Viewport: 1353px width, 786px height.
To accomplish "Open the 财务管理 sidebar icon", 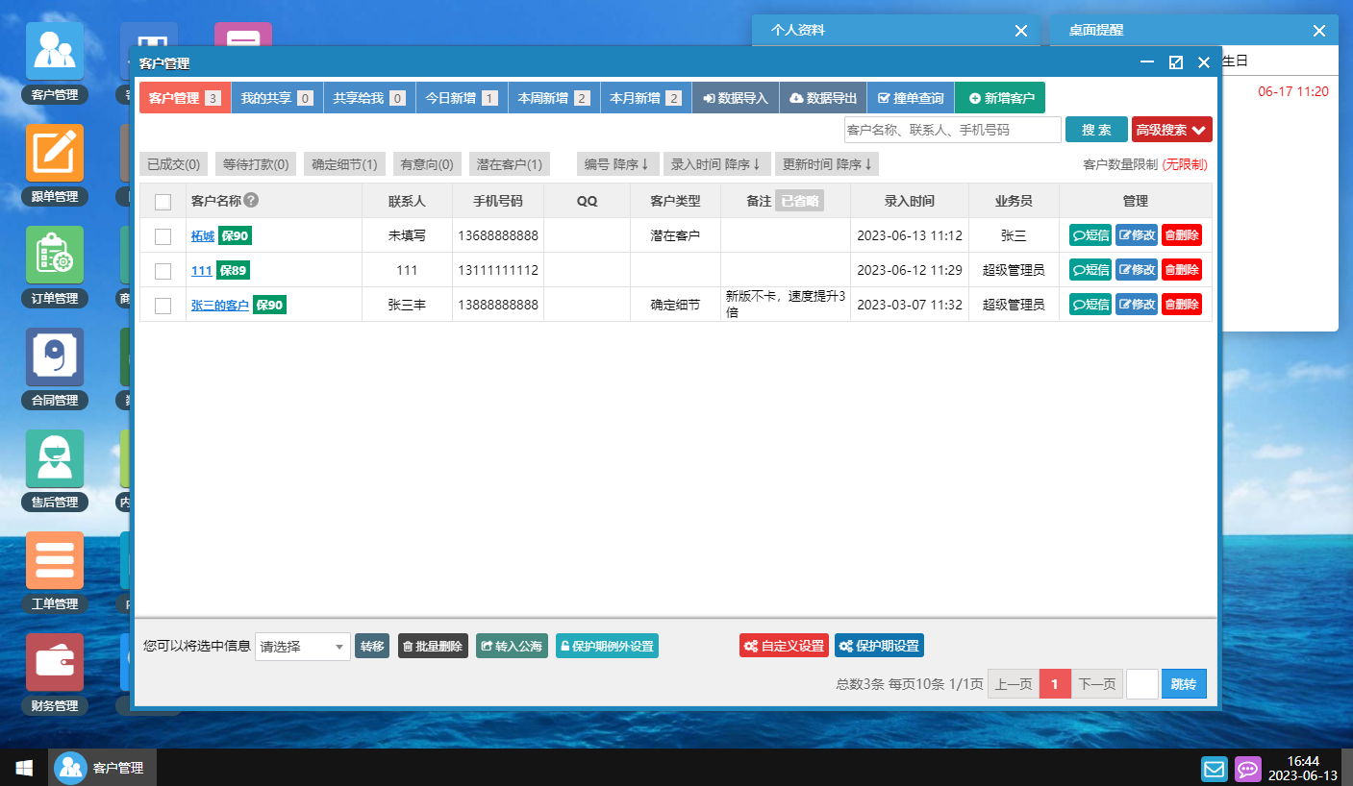I will coord(55,662).
